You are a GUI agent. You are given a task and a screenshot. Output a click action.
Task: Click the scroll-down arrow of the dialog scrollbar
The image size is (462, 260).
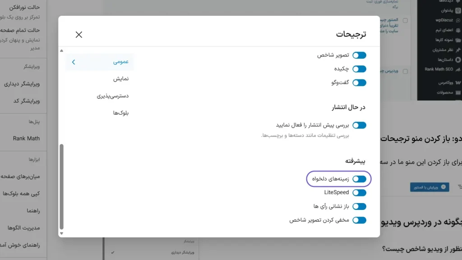[x=62, y=233]
